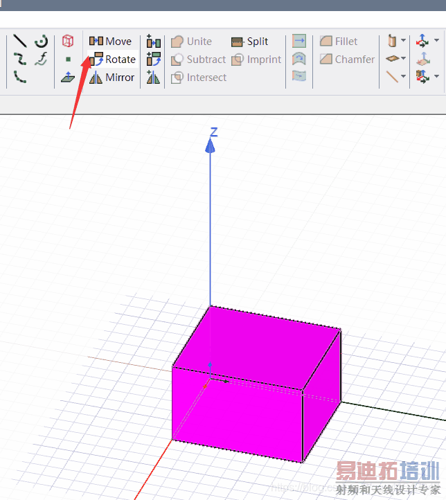Duplicate mirror icon
The height and width of the screenshot is (500, 446).
click(x=153, y=77)
